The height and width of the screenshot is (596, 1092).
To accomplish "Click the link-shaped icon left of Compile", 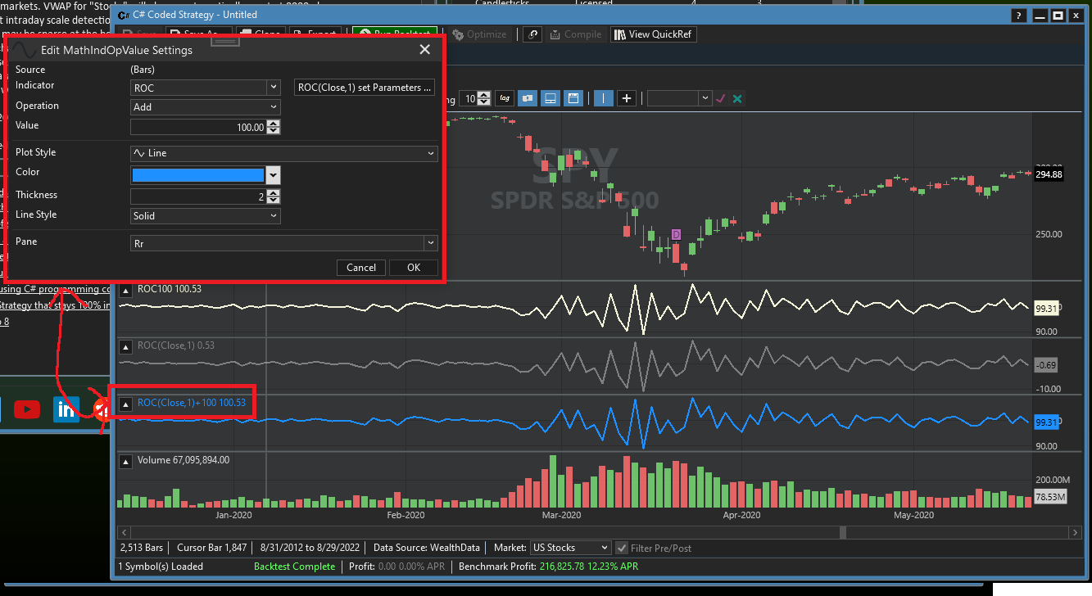I will 533,34.
